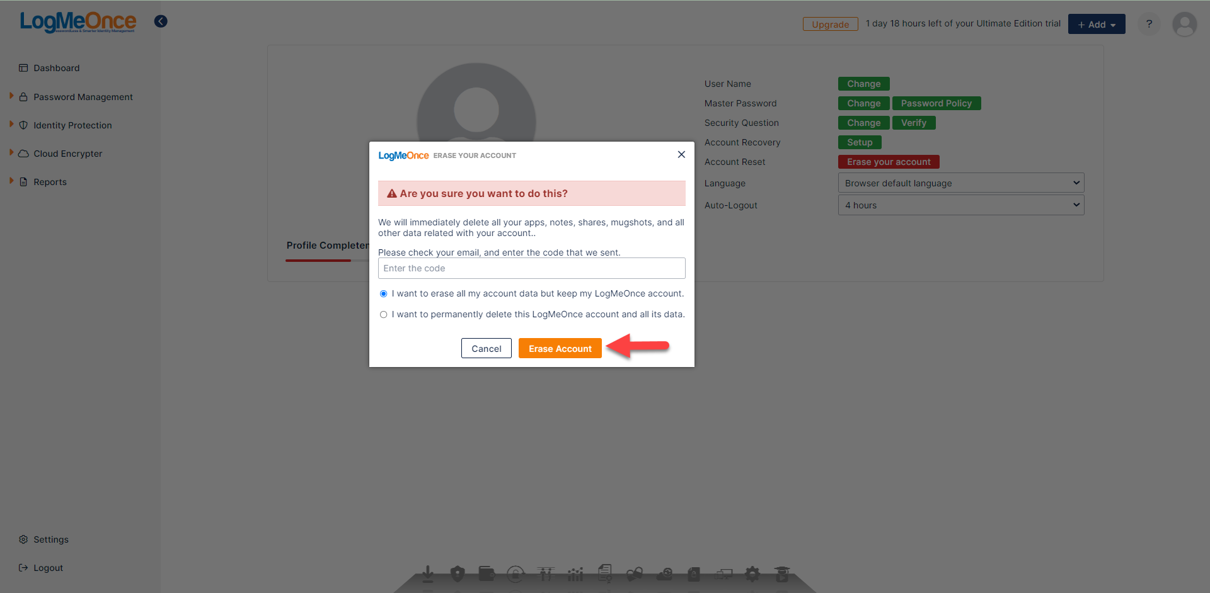1210x593 pixels.
Task: Open the wallet icon in bottom dock
Action: point(487,573)
